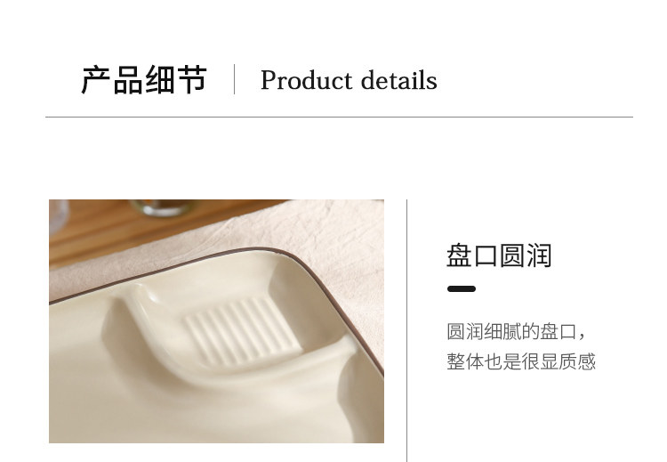Viewport: 667px width, 462px height.
Task: Click the word Product in the header
Action: 306,80
